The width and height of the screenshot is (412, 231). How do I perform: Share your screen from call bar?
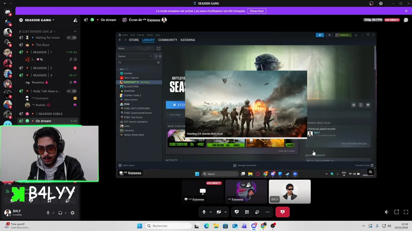click(237, 212)
